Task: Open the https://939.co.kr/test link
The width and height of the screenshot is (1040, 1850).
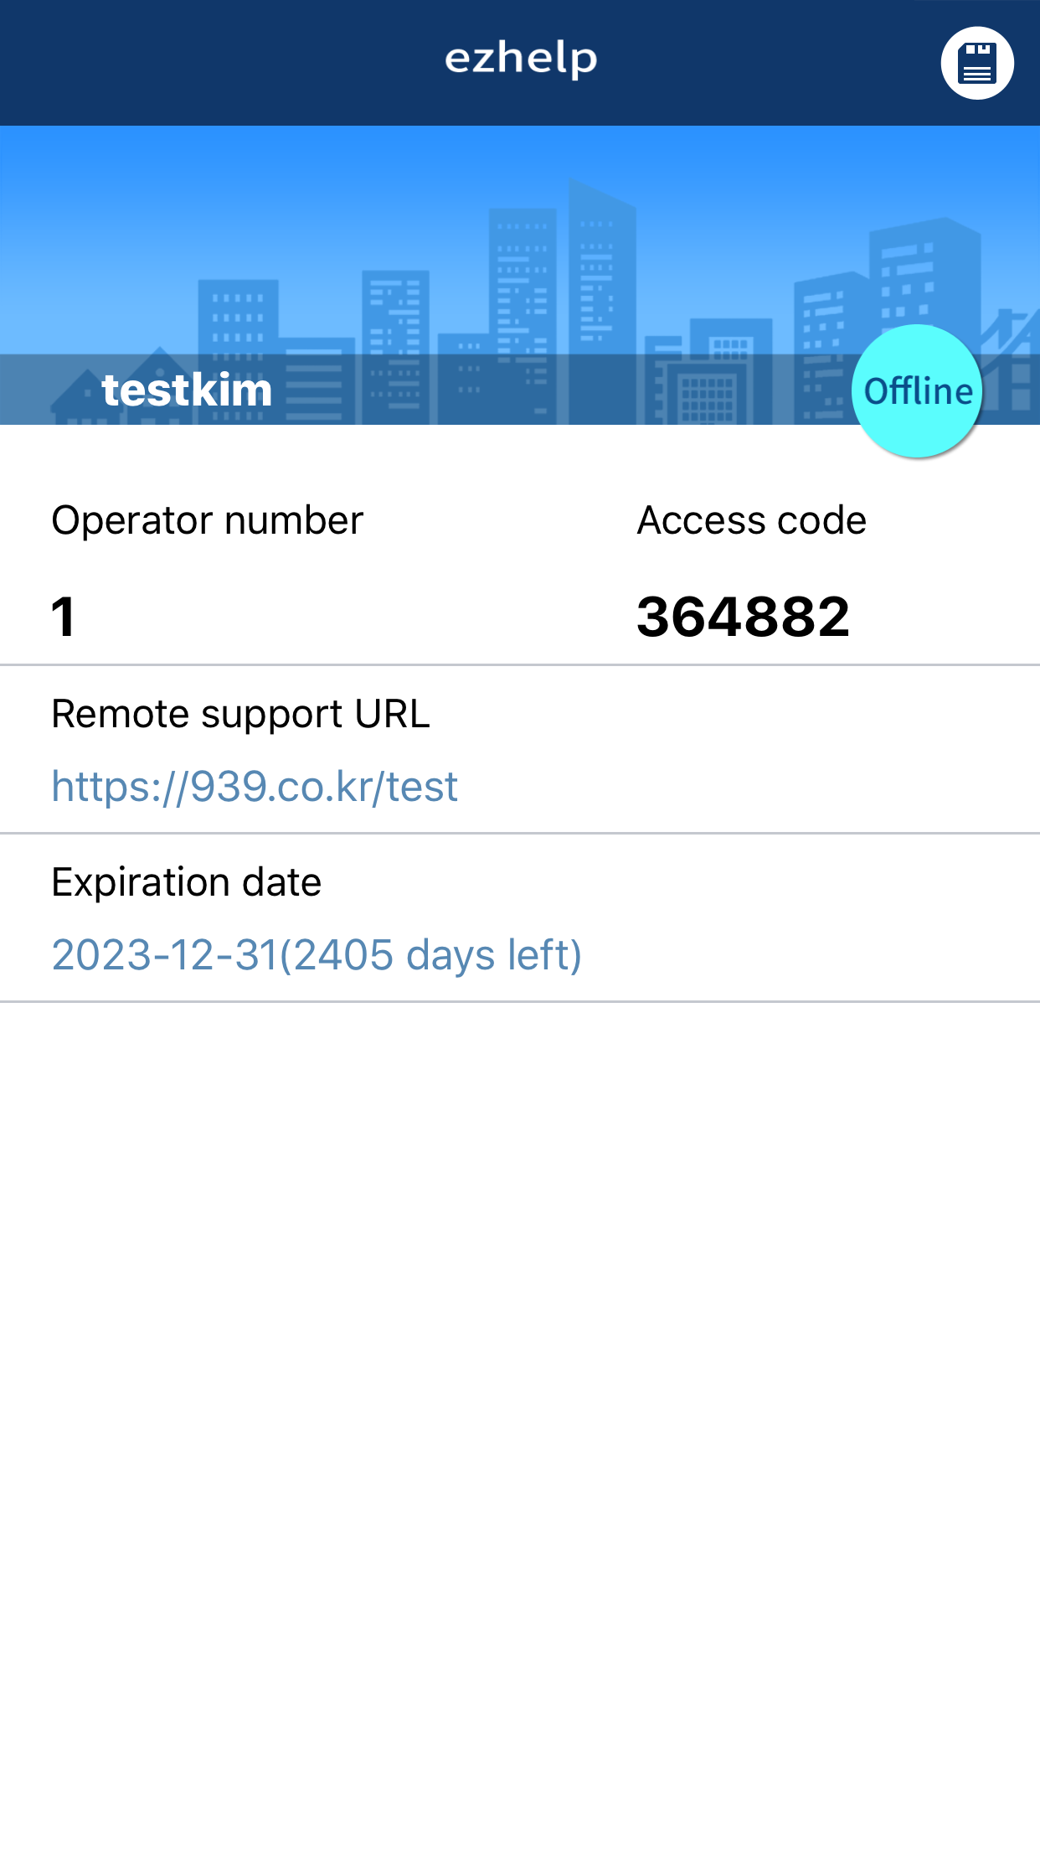Action: (x=255, y=787)
